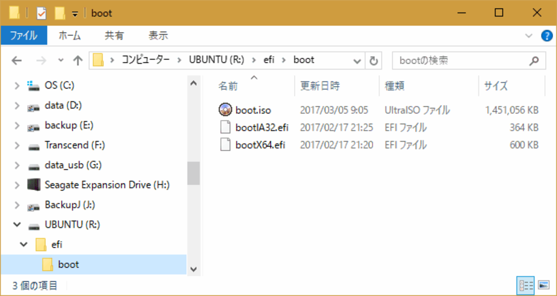
Task: Open the Quick Access Toolbar customize arrow
Action: 75,14
